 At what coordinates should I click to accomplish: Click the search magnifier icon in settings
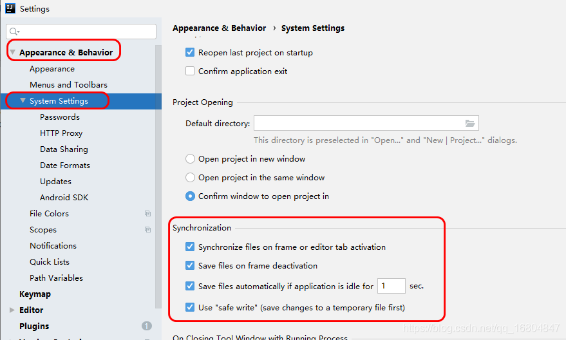[x=14, y=32]
